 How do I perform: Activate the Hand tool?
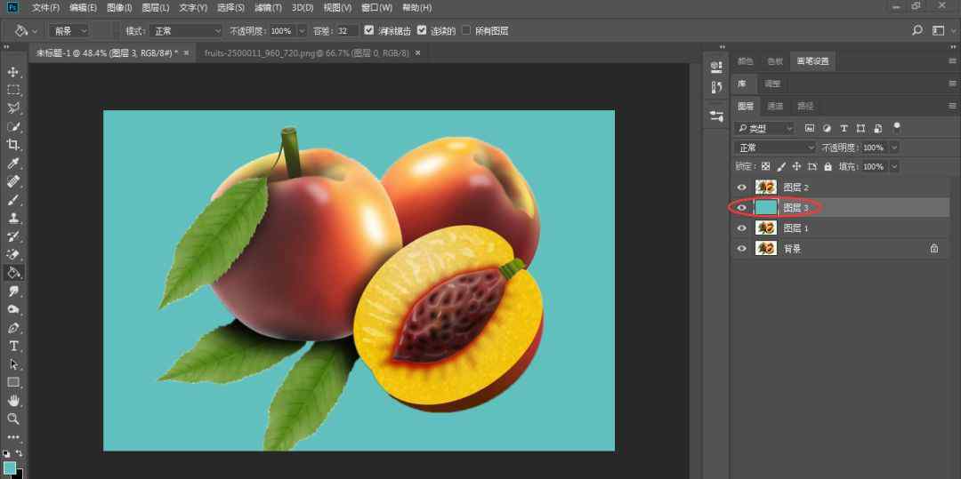click(x=13, y=401)
